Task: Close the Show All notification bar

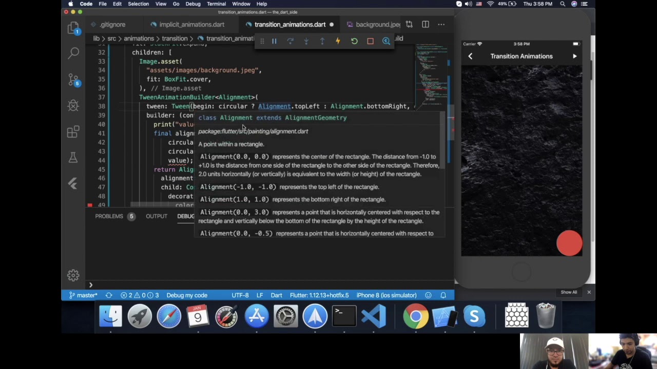Action: (x=589, y=292)
